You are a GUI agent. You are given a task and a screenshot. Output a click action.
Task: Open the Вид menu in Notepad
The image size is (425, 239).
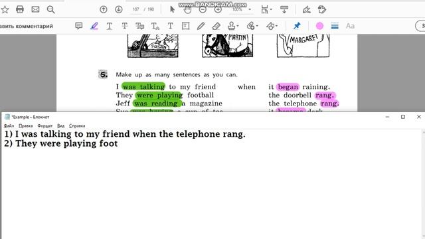pyautogui.click(x=61, y=125)
